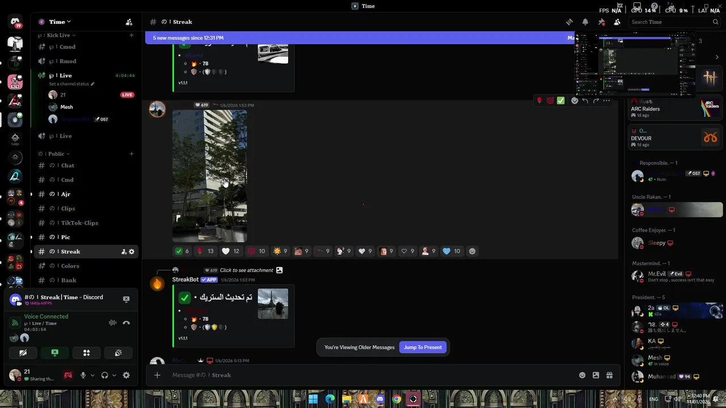Open the Ajr channel

(85, 194)
